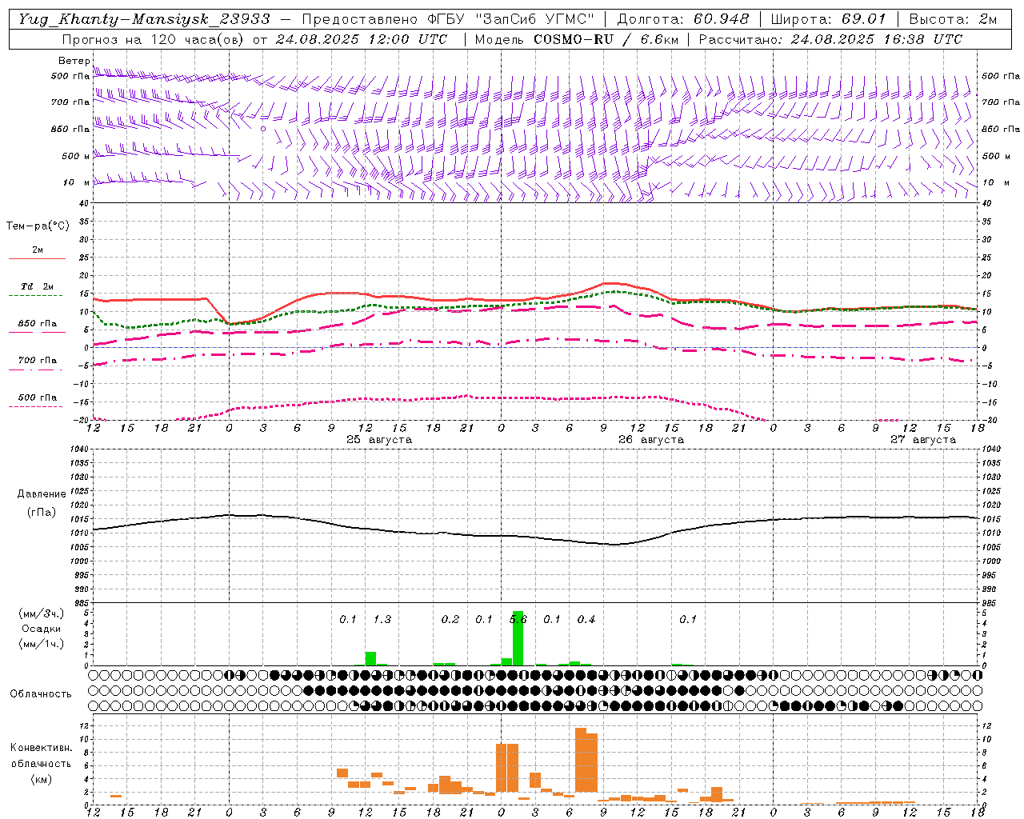
Task: Click the Td 2м dew point legend entry
Action: pos(37,286)
